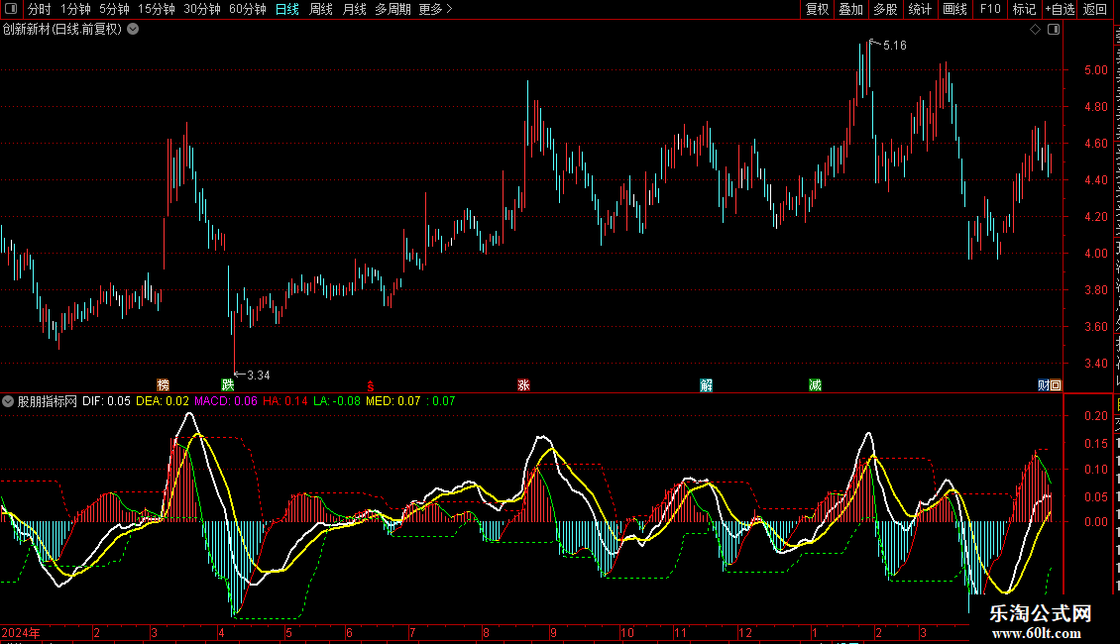Select the 5分钟 period tab
The width and height of the screenshot is (1120, 644).
click(x=114, y=9)
